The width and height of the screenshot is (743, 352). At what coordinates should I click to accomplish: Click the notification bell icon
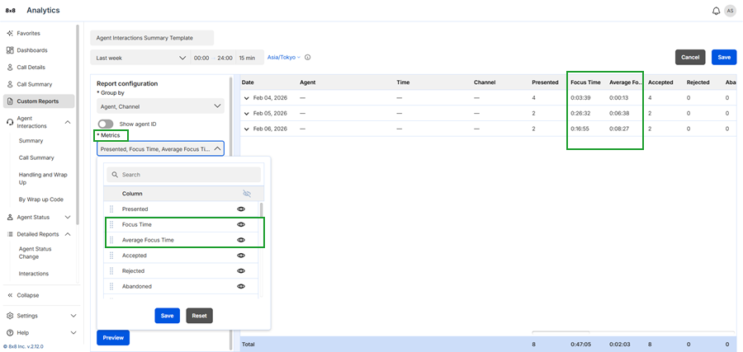pyautogui.click(x=716, y=11)
